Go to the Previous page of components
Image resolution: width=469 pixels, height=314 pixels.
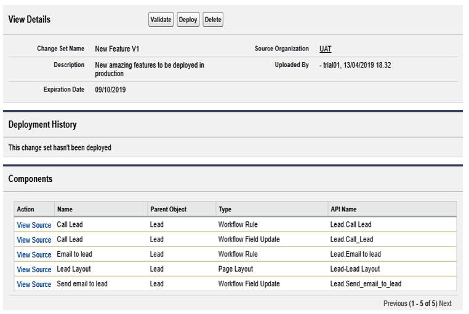pyautogui.click(x=395, y=304)
